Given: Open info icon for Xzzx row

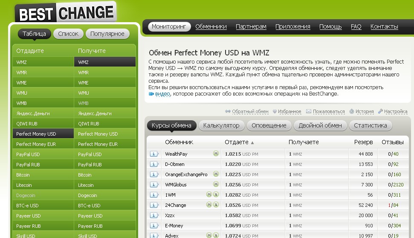Looking at the screenshot, I should click(154, 215).
